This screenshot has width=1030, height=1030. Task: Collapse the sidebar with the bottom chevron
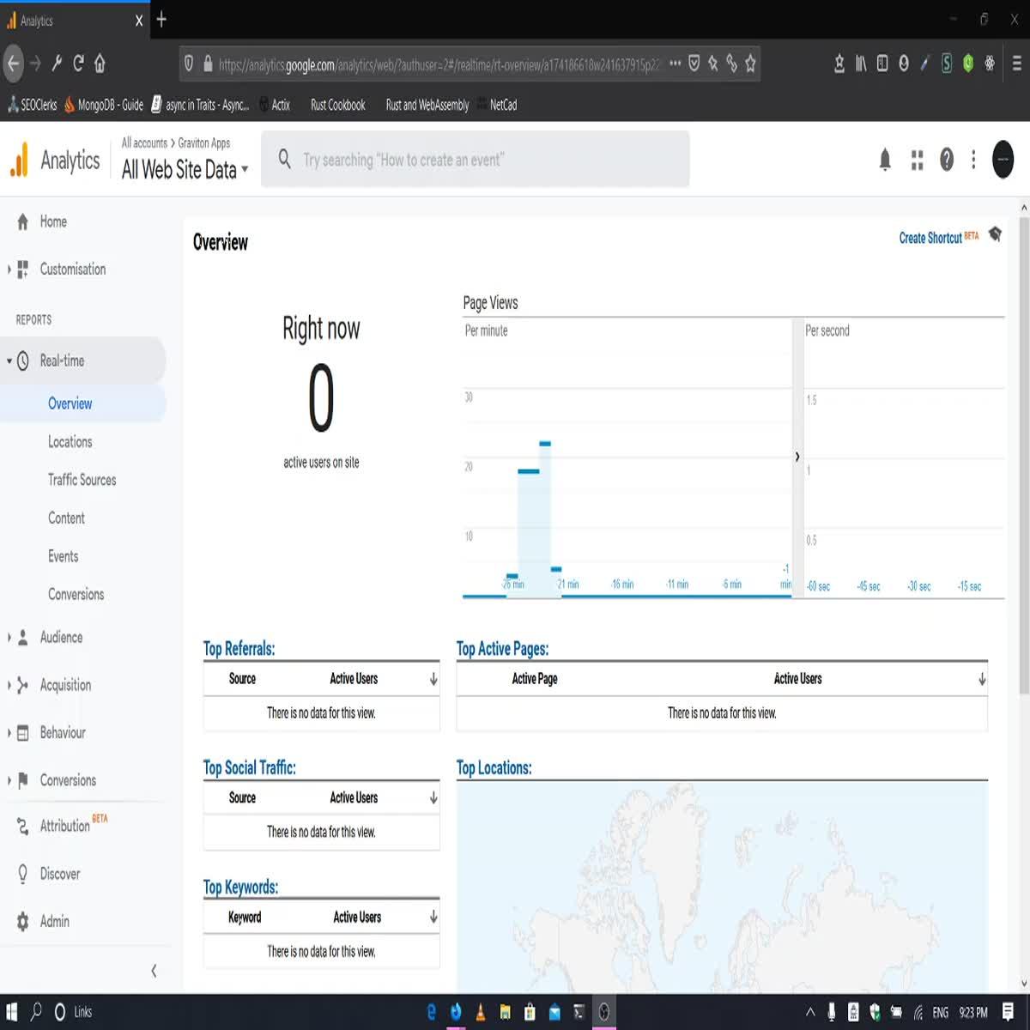tap(154, 971)
